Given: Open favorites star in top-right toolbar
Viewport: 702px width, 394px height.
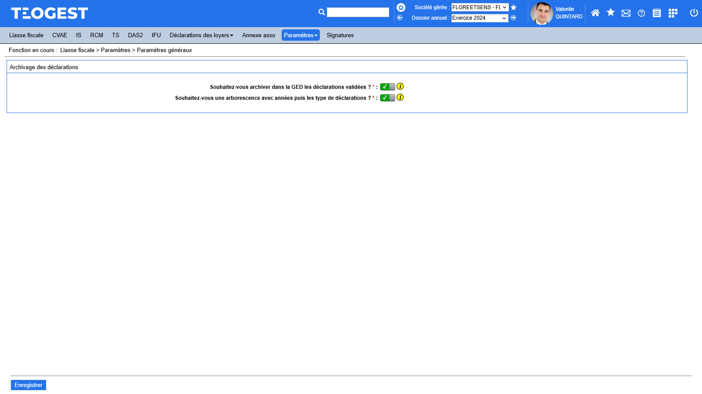Looking at the screenshot, I should (610, 13).
